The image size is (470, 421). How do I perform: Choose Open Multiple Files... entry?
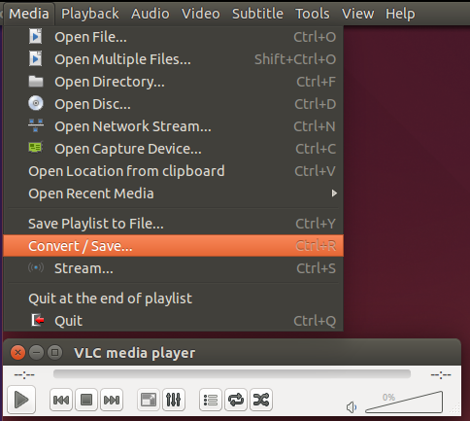coord(173,59)
